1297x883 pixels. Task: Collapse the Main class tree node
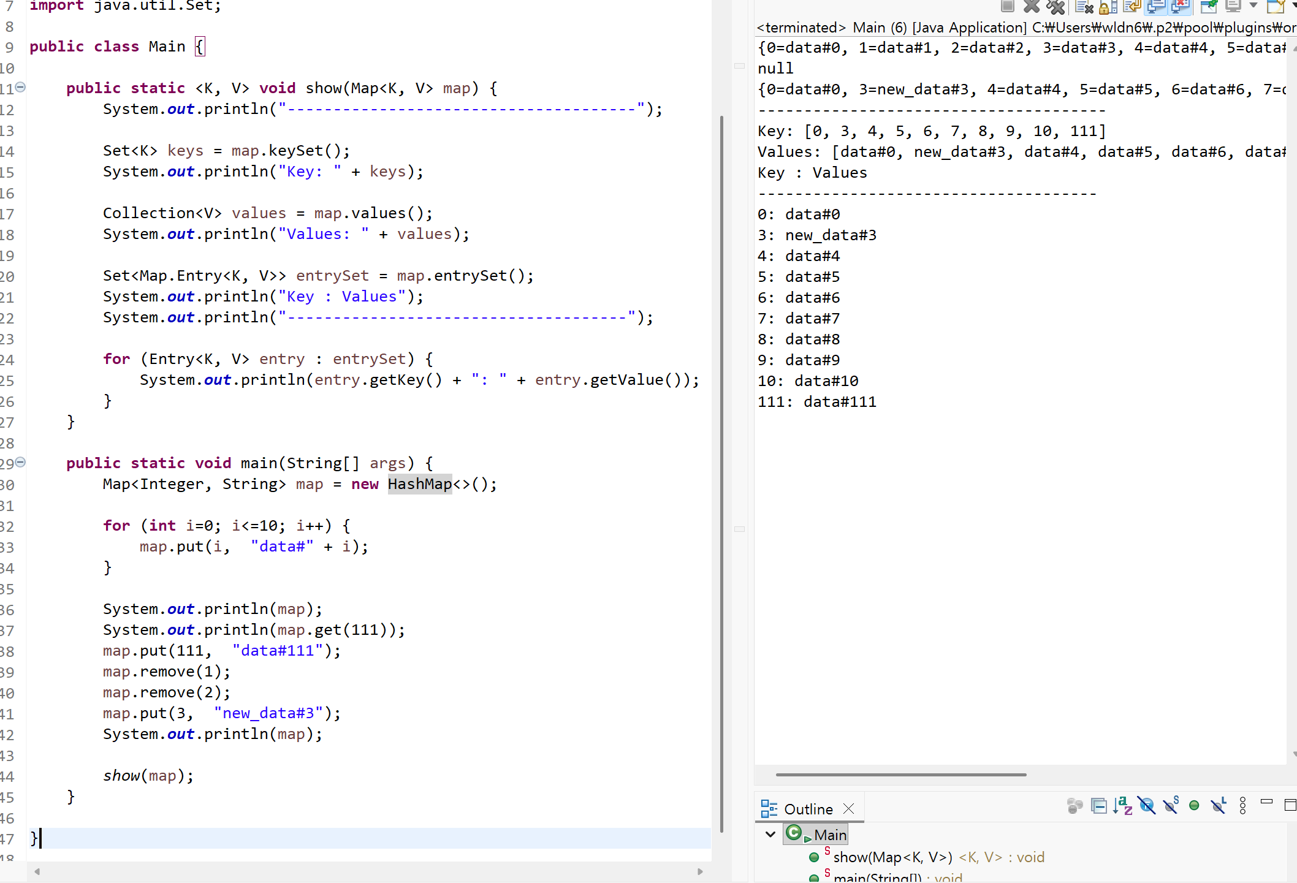(770, 835)
